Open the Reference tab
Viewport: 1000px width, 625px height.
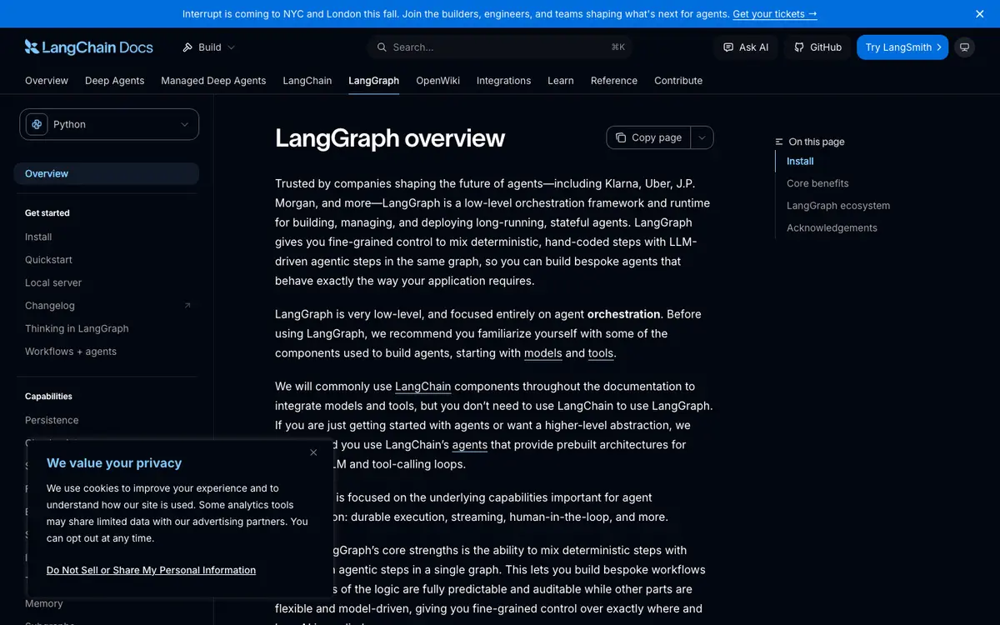pyautogui.click(x=614, y=81)
